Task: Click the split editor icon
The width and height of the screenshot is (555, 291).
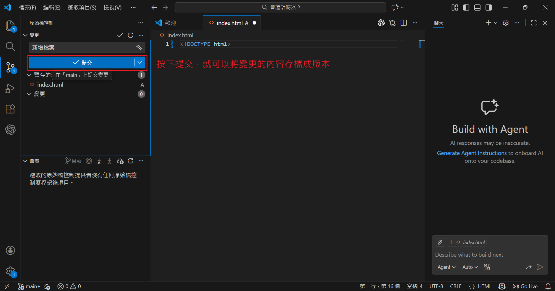Action: [x=404, y=23]
